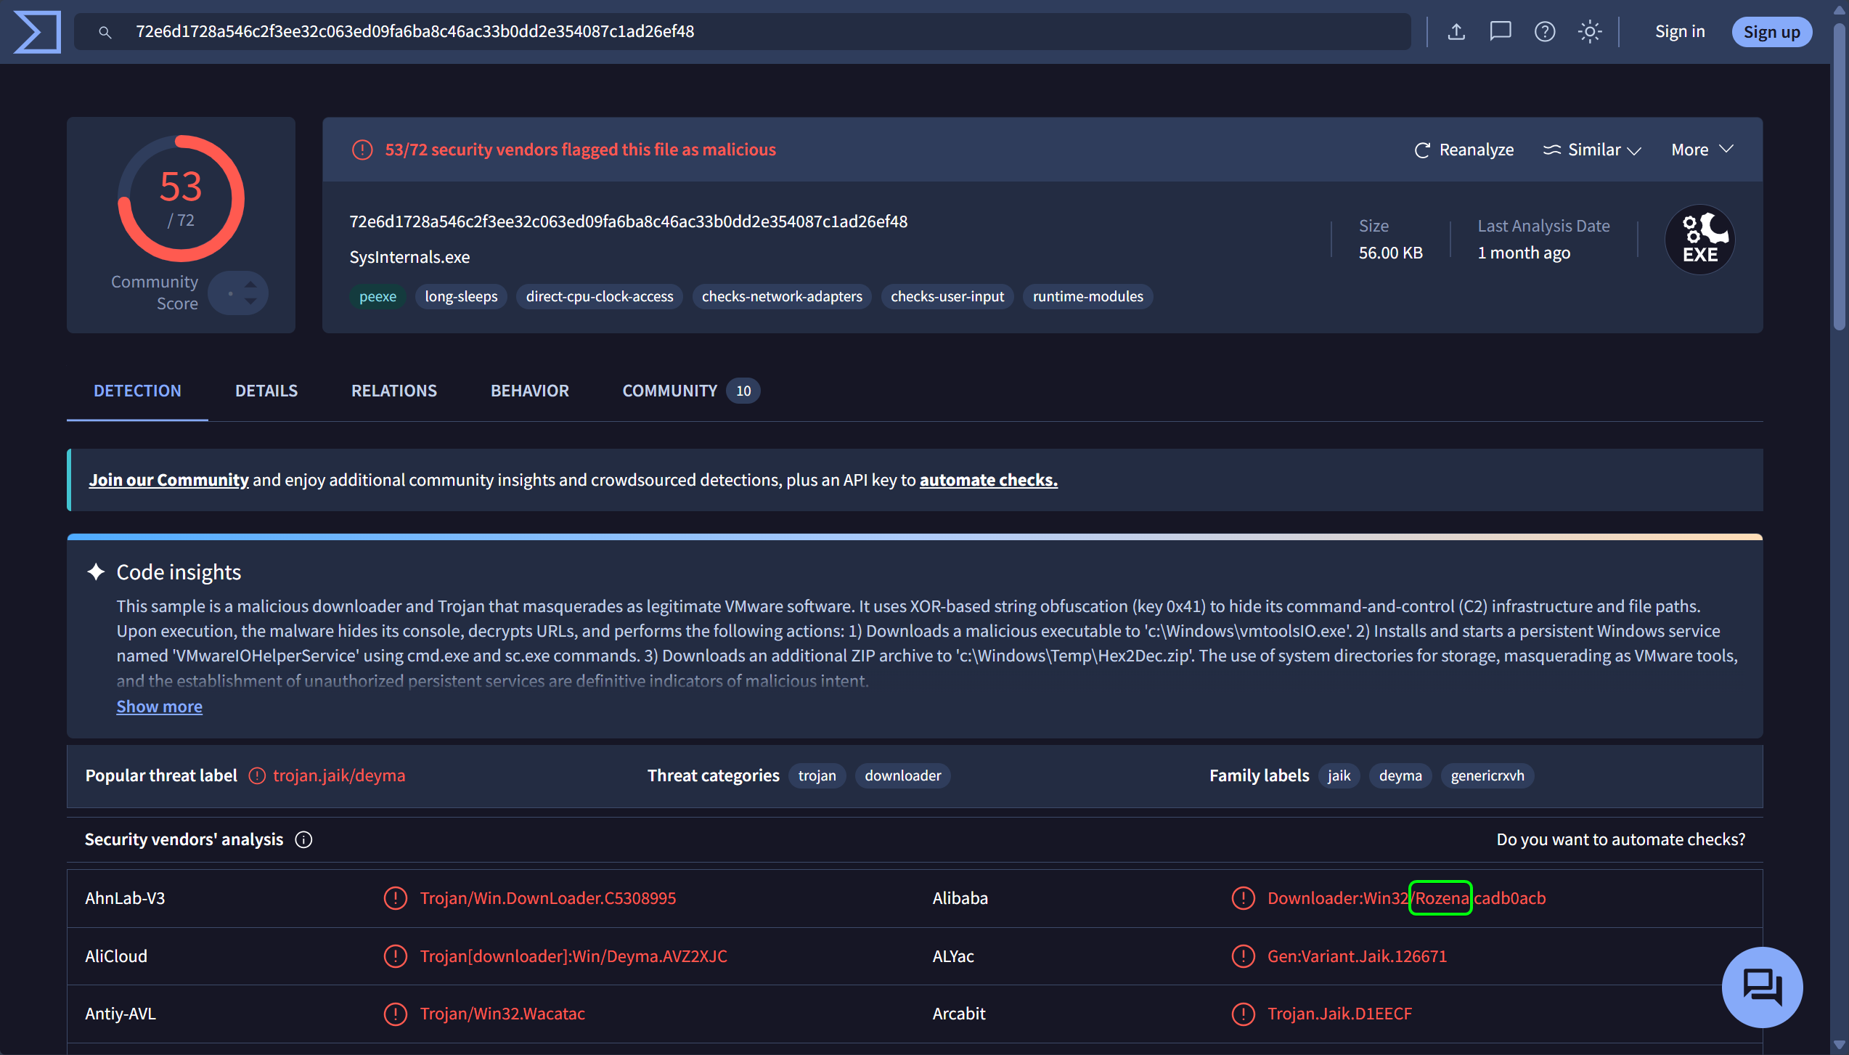Click the Sign in link
Viewport: 1849px width, 1055px height.
pyautogui.click(x=1680, y=32)
